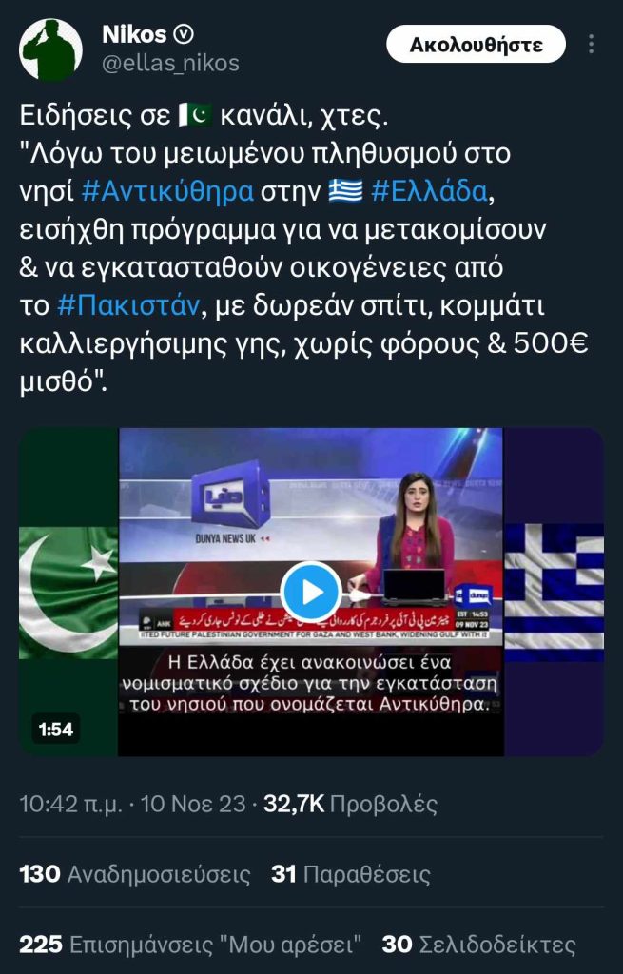
Task: Click the Nikos display name
Action: (134, 34)
